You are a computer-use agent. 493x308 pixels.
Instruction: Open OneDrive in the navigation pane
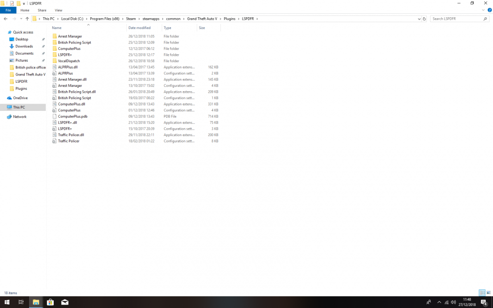coord(20,98)
